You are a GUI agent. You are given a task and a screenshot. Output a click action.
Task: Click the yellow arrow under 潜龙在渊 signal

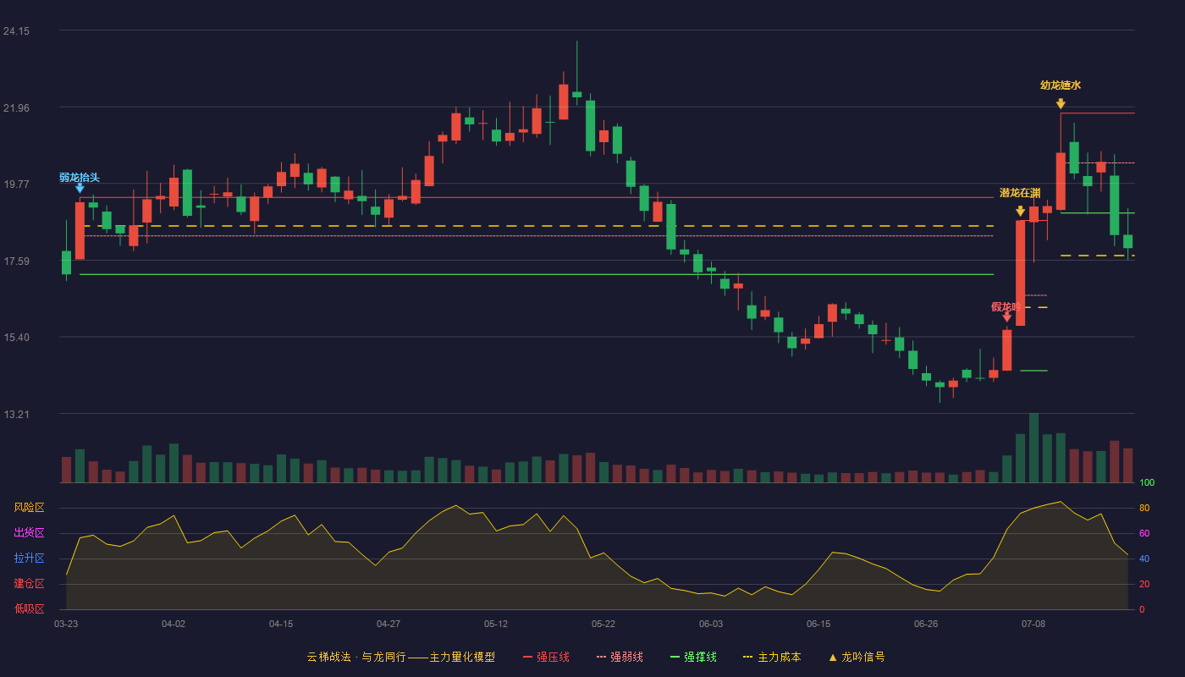coord(1021,211)
